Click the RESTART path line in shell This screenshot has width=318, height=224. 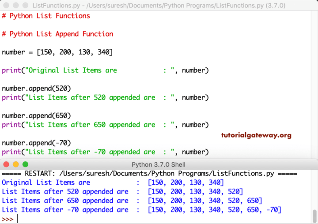click(149, 174)
